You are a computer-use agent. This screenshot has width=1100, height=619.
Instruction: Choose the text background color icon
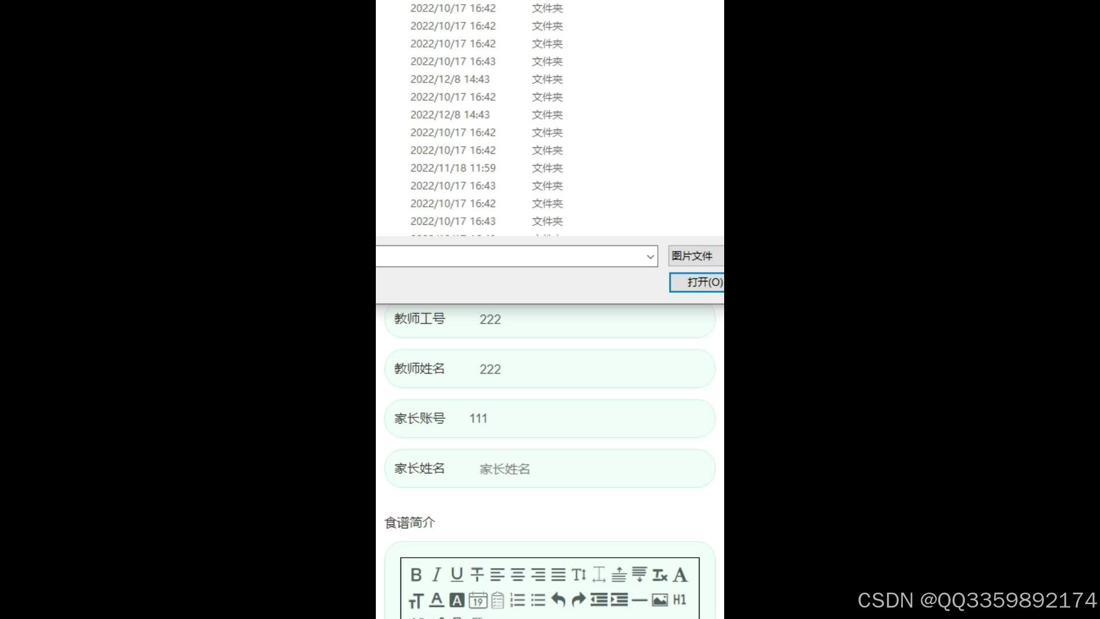[x=457, y=600]
